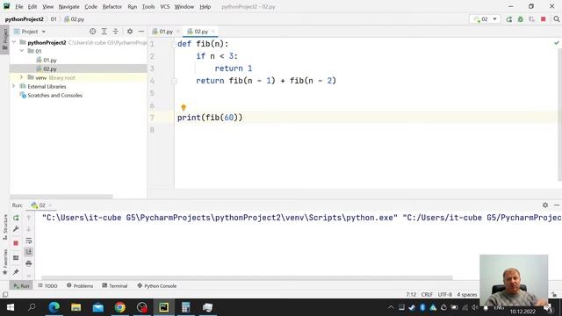The image size is (562, 316).
Task: Open Calculator from taskbar
Action: coord(185,307)
